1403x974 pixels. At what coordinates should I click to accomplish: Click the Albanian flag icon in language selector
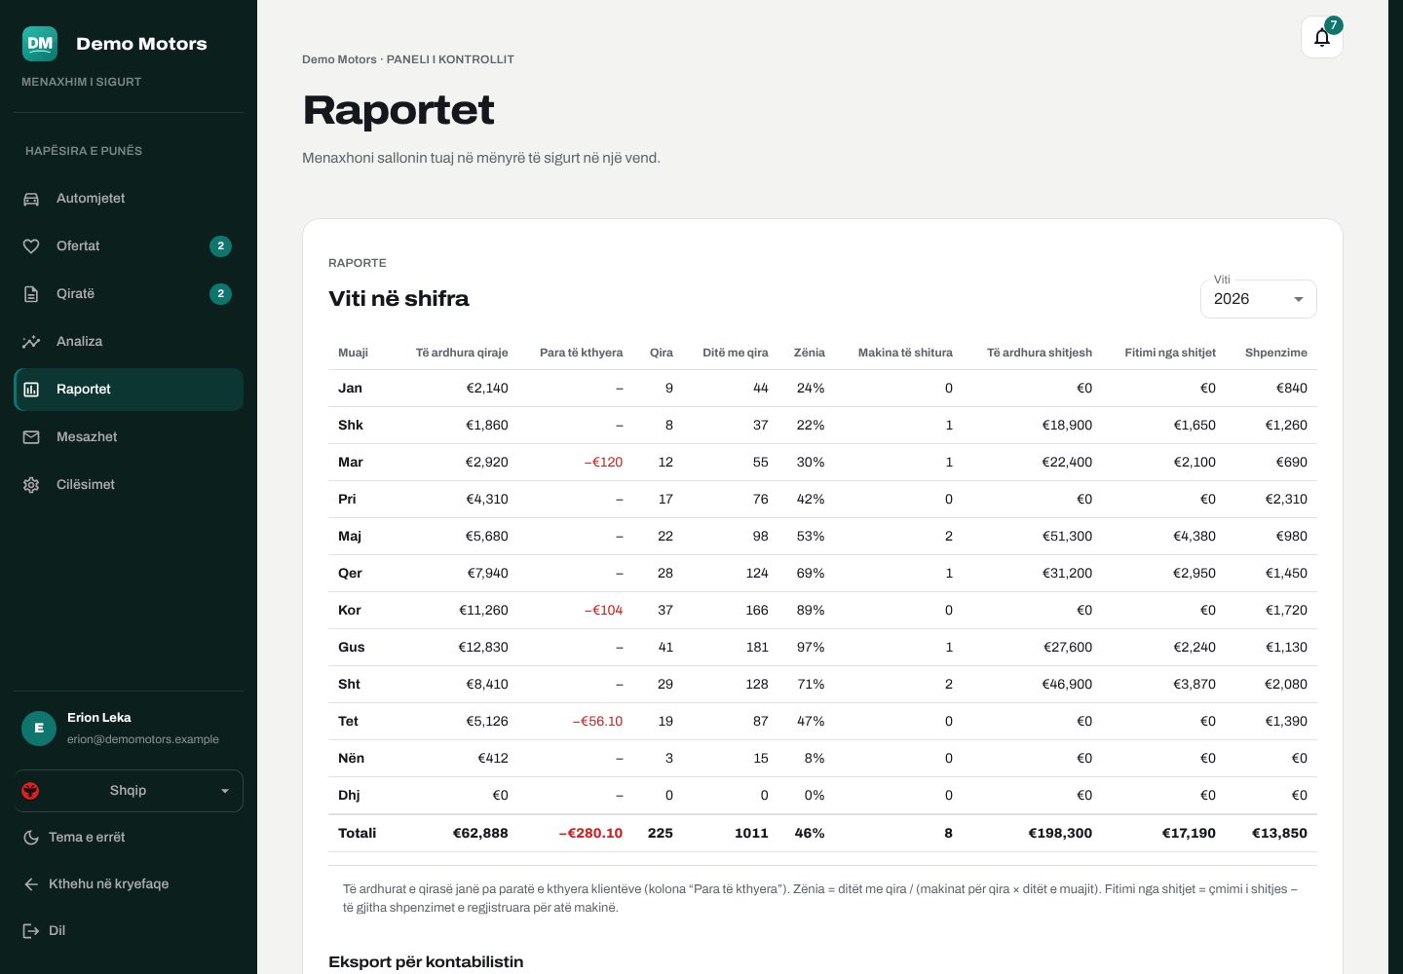pos(30,791)
